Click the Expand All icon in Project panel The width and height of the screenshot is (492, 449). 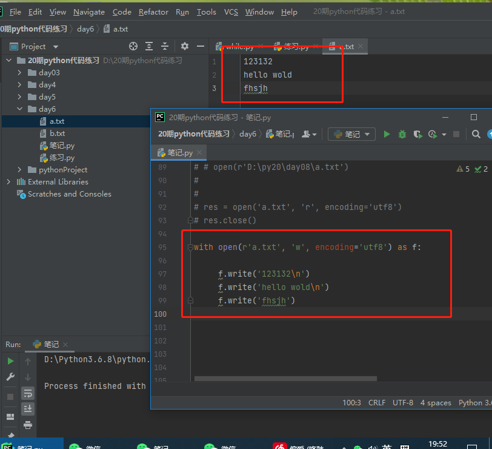coord(149,46)
